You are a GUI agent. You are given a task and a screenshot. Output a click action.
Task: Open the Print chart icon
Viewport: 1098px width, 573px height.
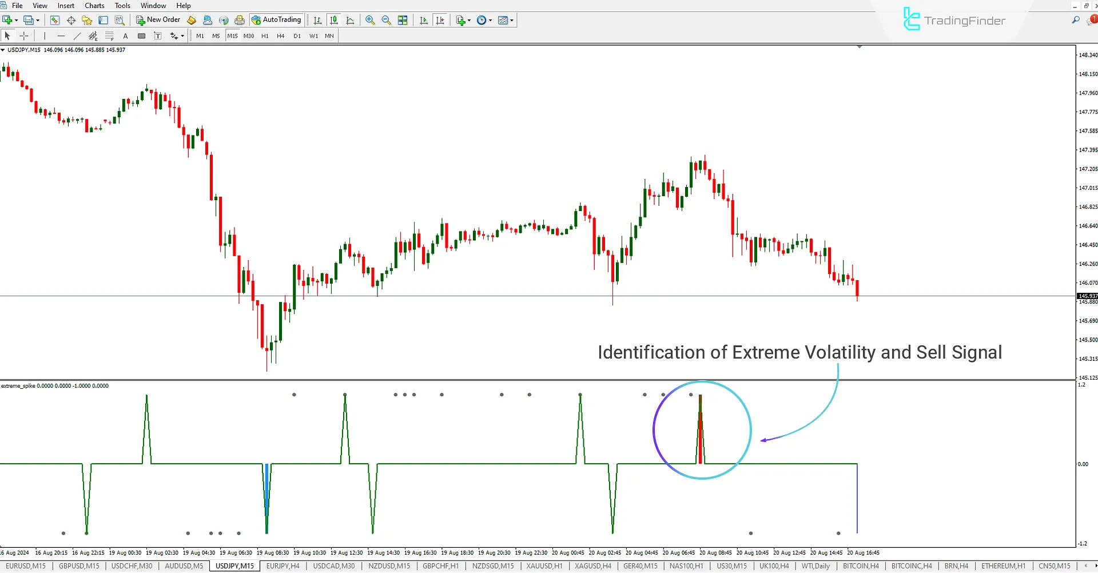click(x=240, y=20)
